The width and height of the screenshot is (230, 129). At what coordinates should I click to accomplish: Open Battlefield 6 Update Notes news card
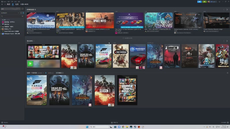point(100,20)
